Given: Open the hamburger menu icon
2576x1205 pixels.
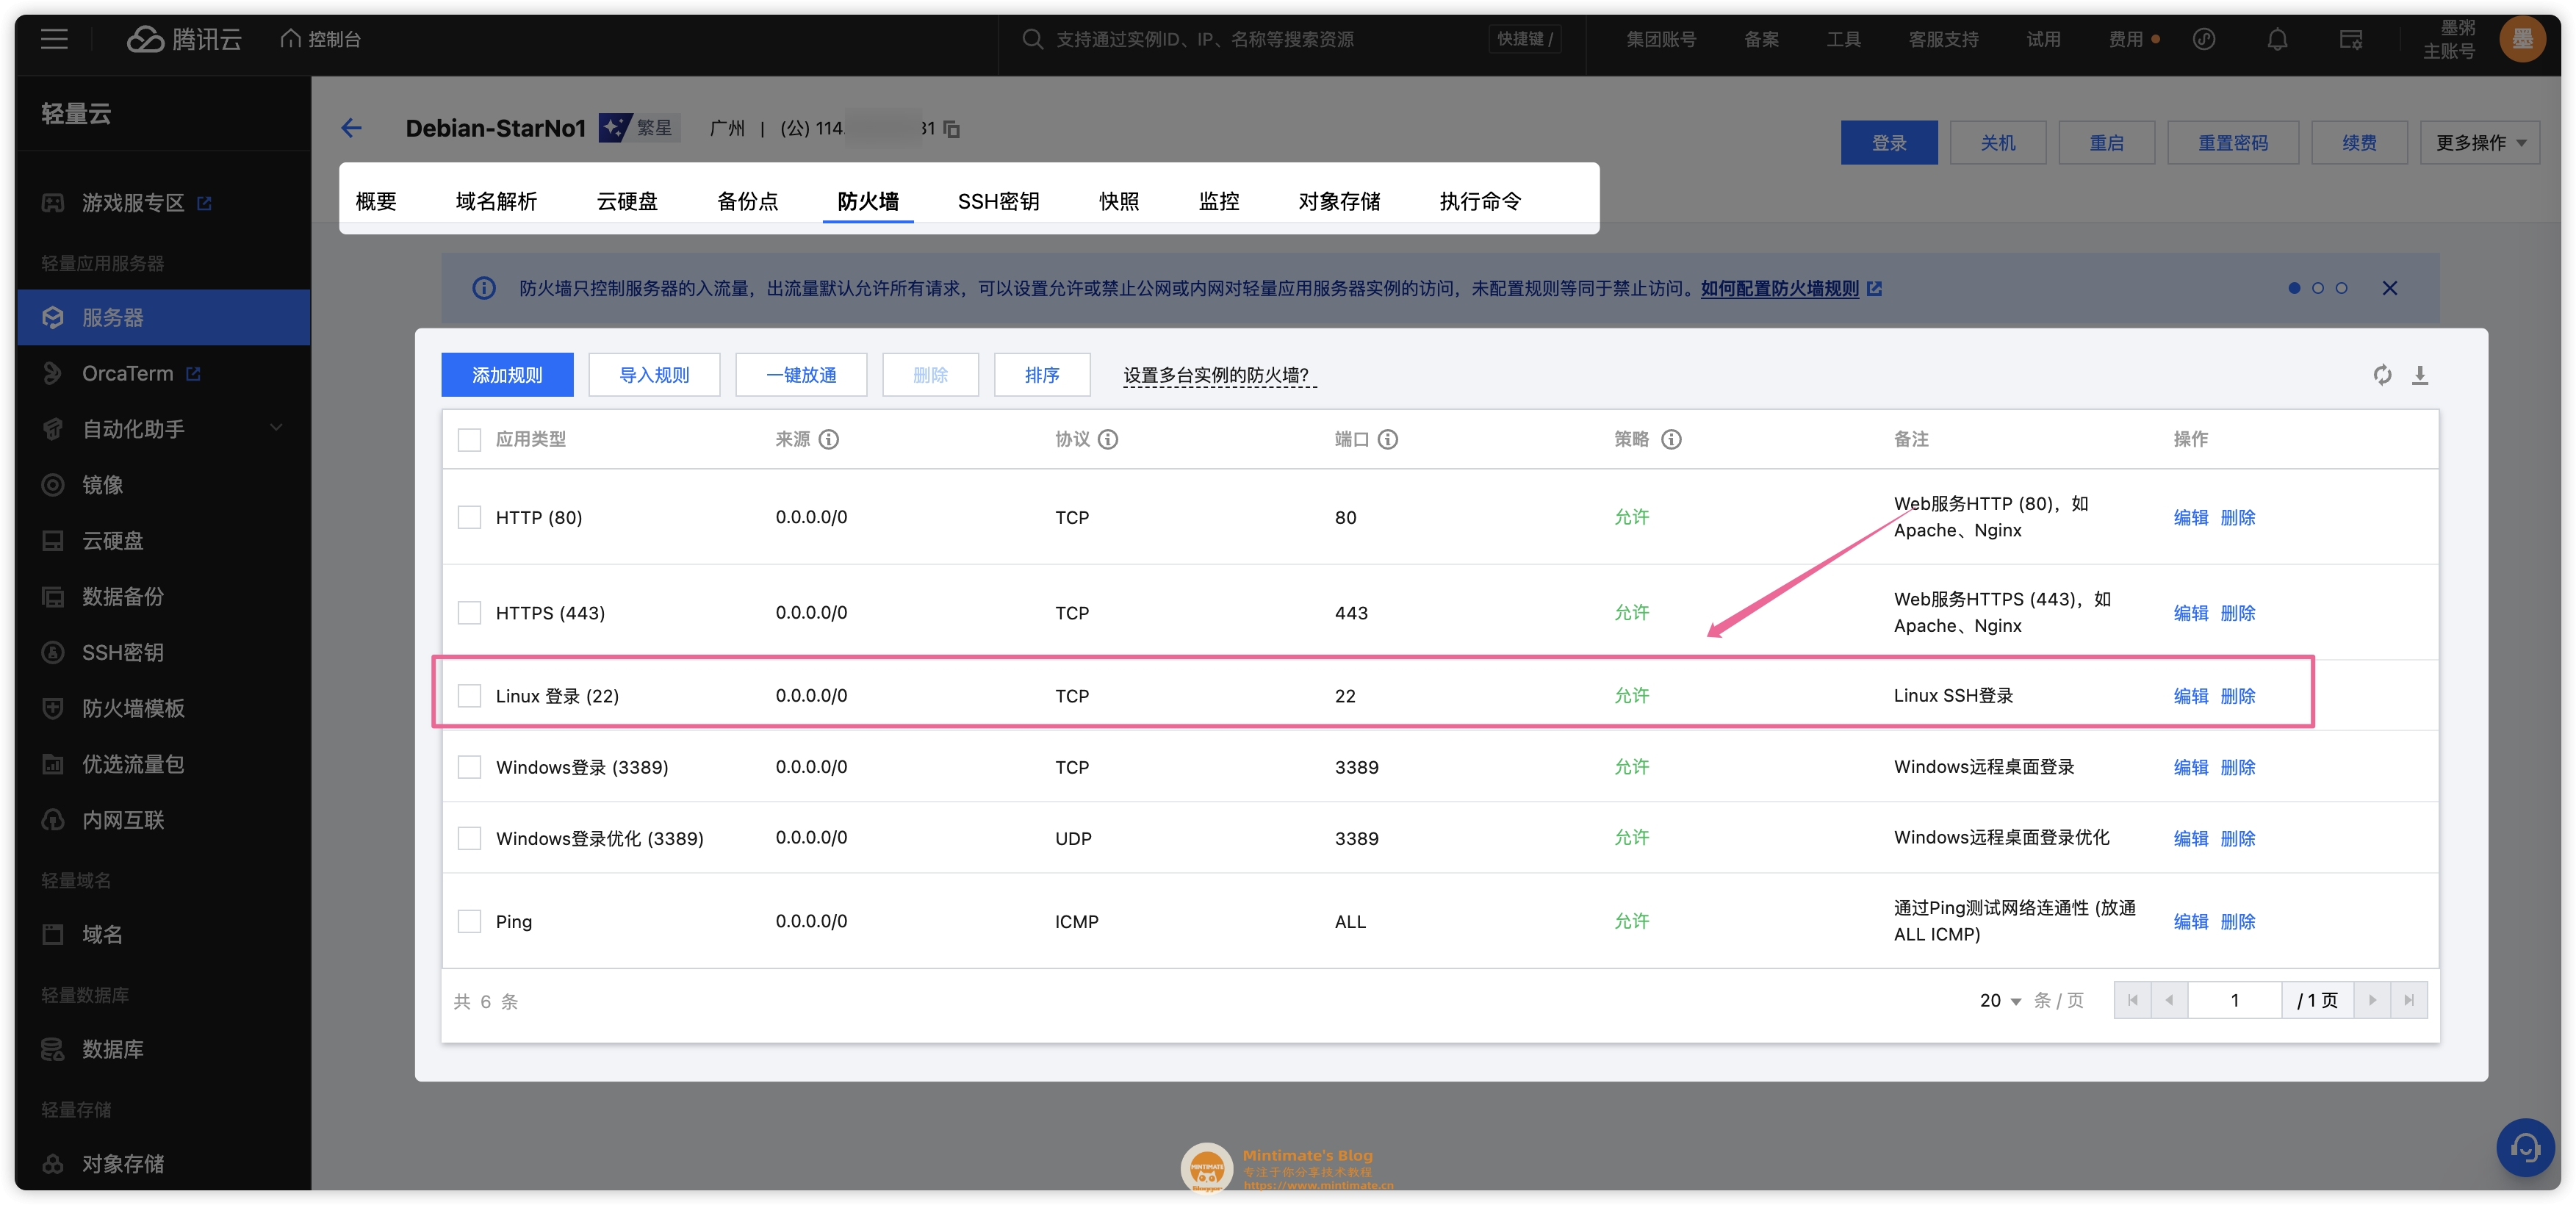Looking at the screenshot, I should coord(54,39).
